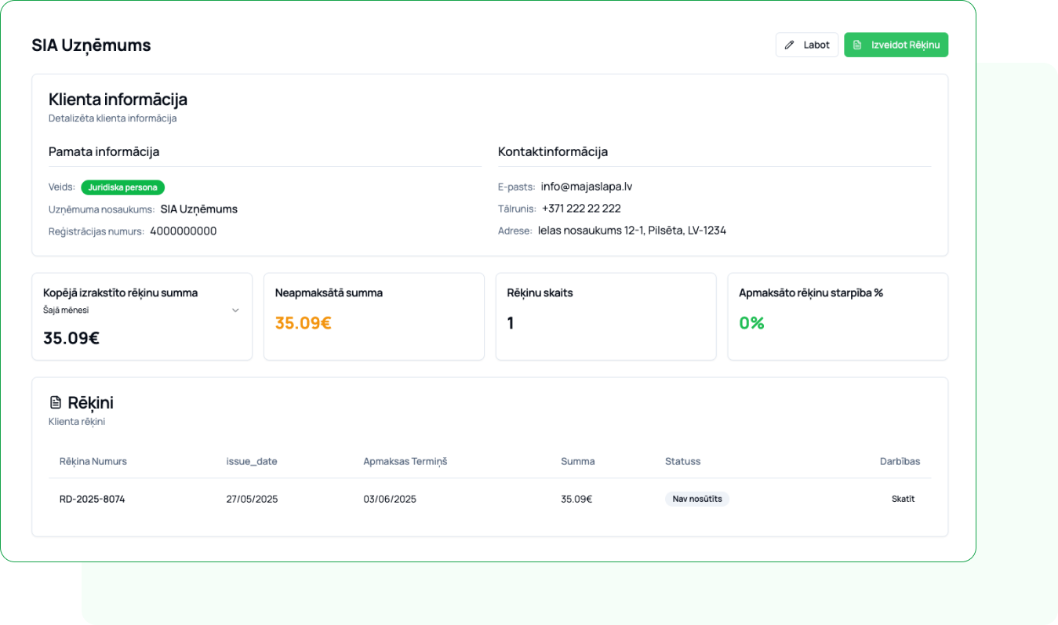
Task: Click company name value SIA Uzņēmums
Action: pos(199,209)
